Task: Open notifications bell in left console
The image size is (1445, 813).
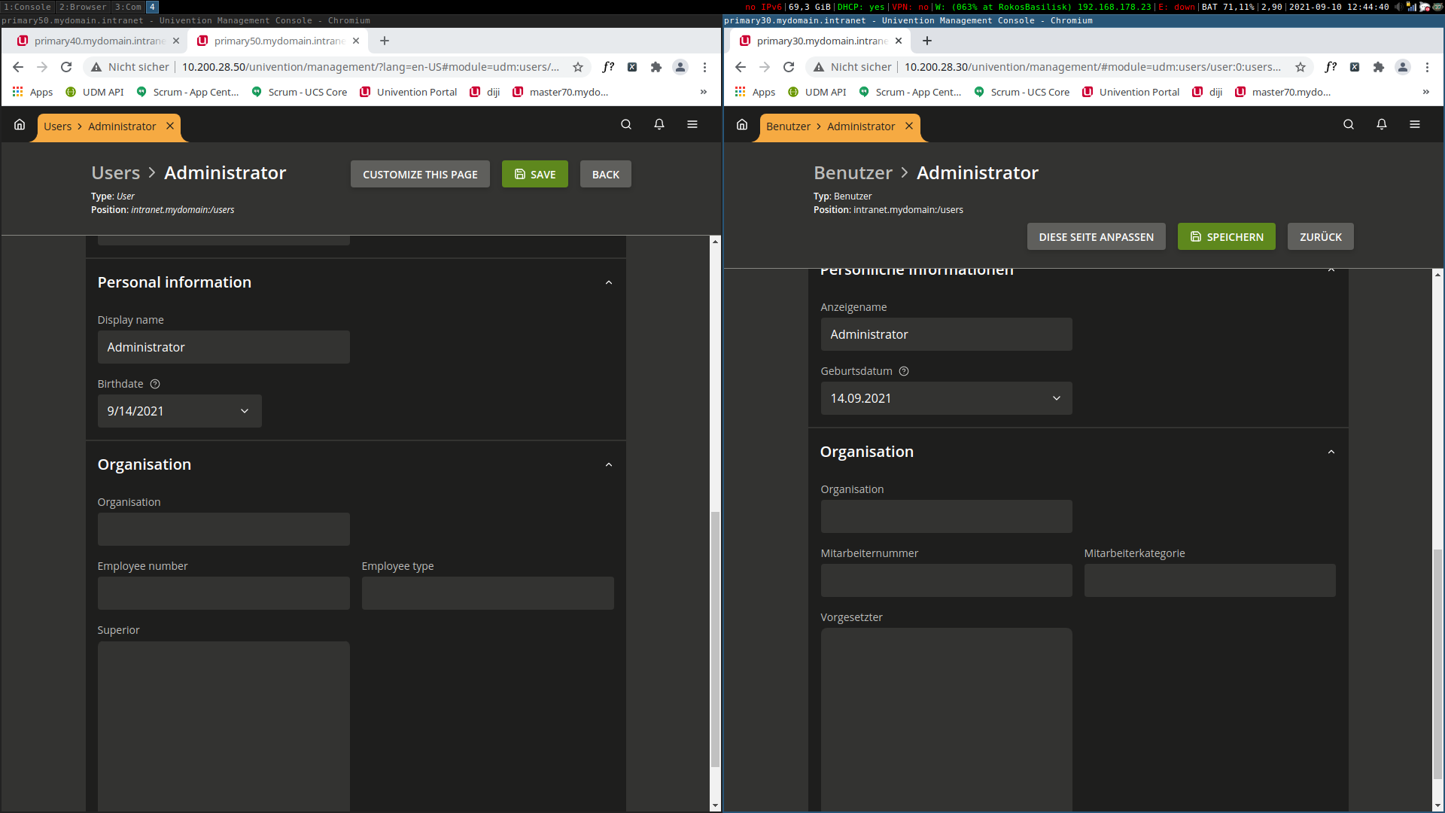Action: 659,125
